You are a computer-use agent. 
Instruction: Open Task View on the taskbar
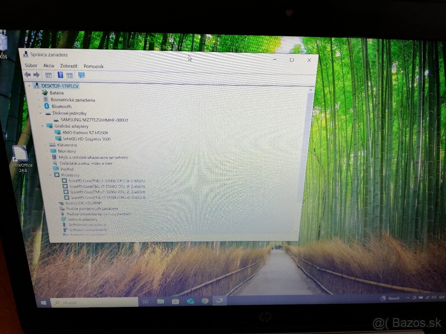[x=145, y=302]
